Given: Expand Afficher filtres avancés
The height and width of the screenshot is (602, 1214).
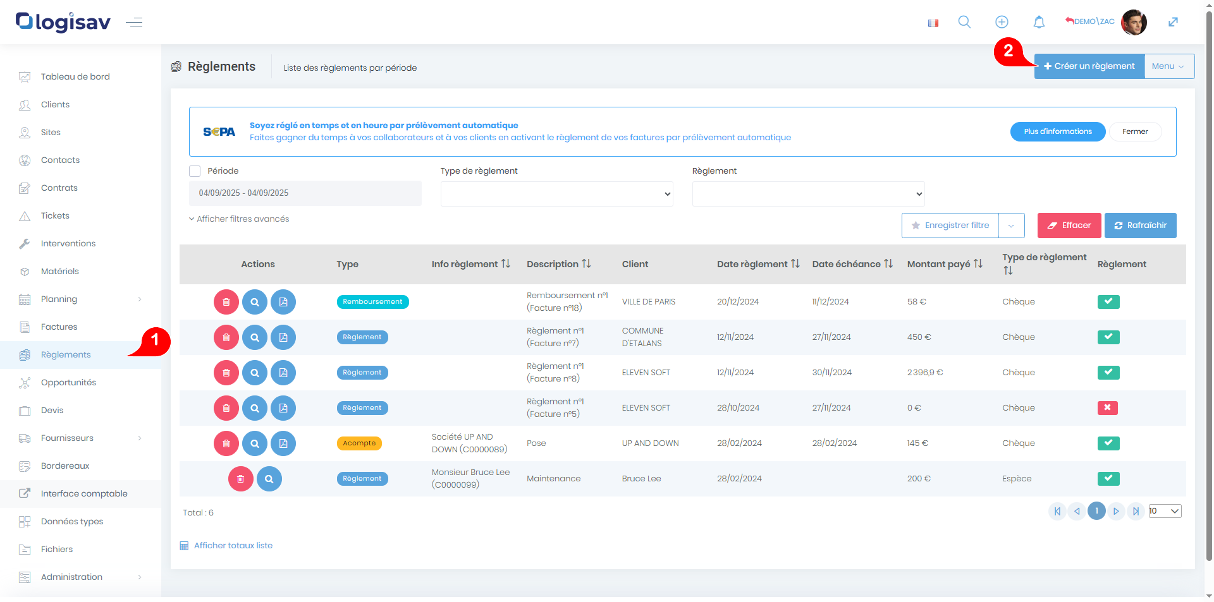Looking at the screenshot, I should coord(239,219).
